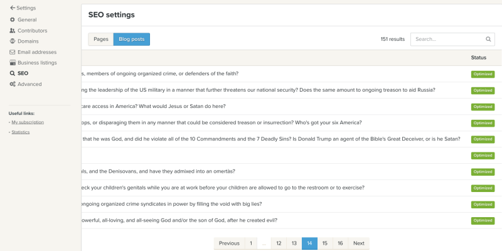
Task: Click the Business listings icon
Action: pos(13,63)
